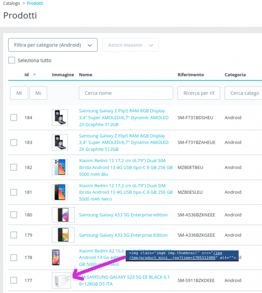The height and width of the screenshot is (293, 262).
Task: Click the Cerca categoria filter field
Action: (243, 93)
